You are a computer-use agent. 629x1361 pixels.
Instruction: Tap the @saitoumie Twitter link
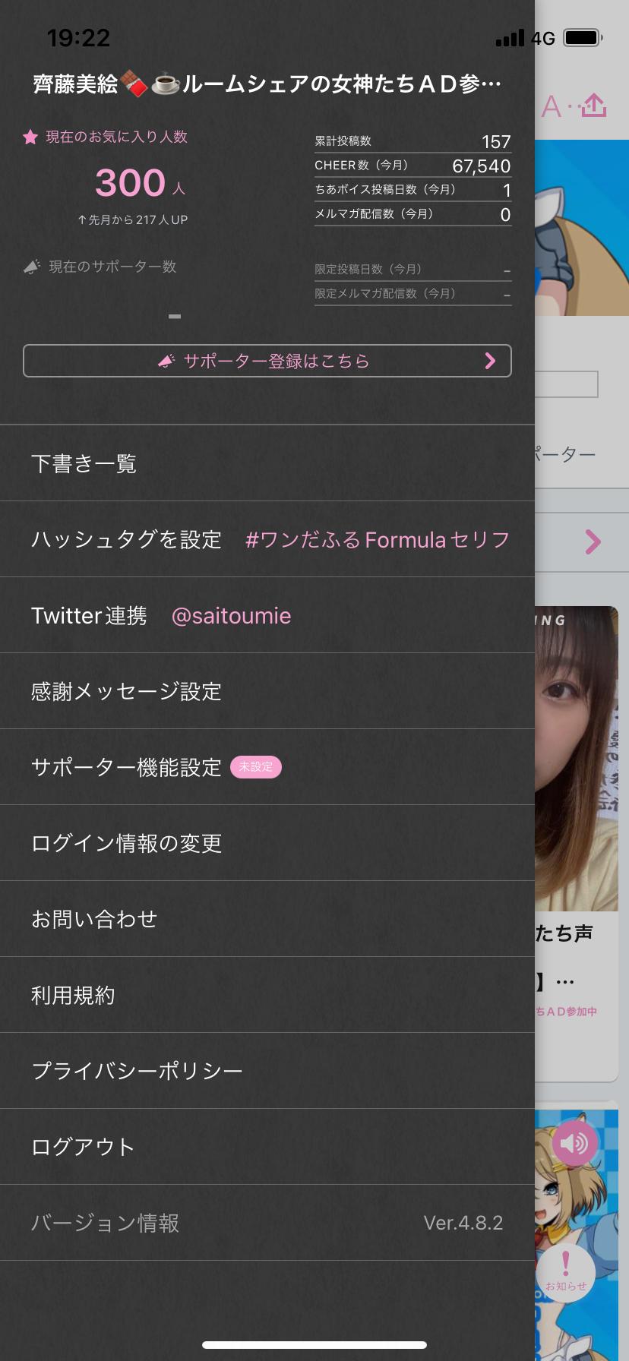[x=232, y=616]
